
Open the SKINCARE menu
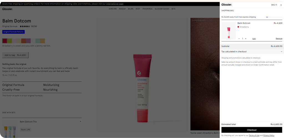pyautogui.click(x=113, y=9)
